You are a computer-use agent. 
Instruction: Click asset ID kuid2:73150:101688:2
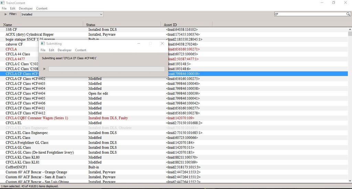(x=184, y=123)
